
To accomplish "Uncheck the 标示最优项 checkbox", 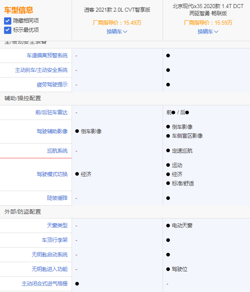I will tap(8, 30).
